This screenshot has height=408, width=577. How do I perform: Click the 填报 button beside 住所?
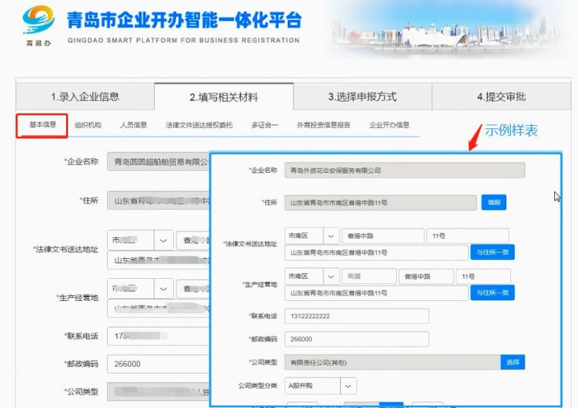tap(493, 202)
